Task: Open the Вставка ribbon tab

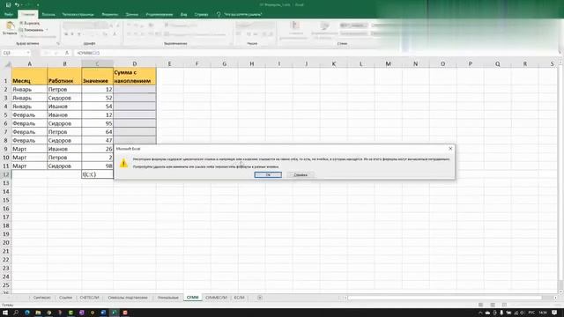Action: point(48,14)
